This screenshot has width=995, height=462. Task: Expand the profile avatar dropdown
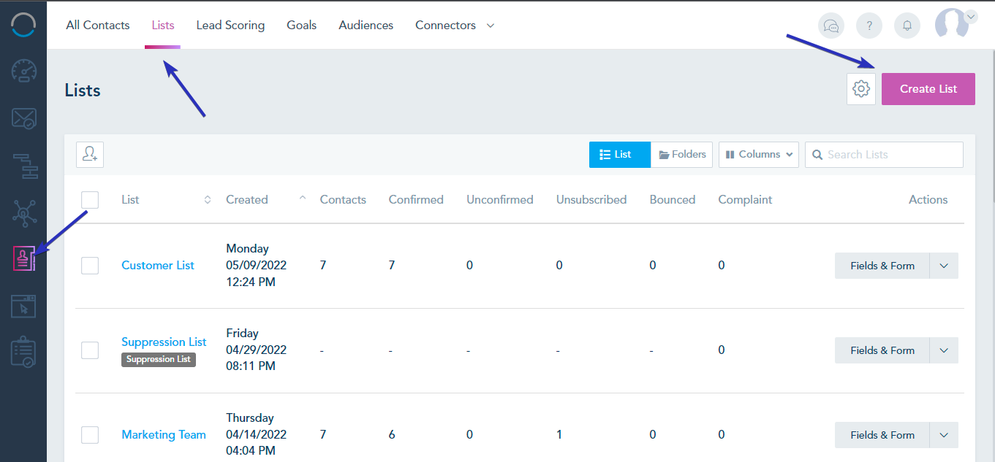click(x=970, y=16)
